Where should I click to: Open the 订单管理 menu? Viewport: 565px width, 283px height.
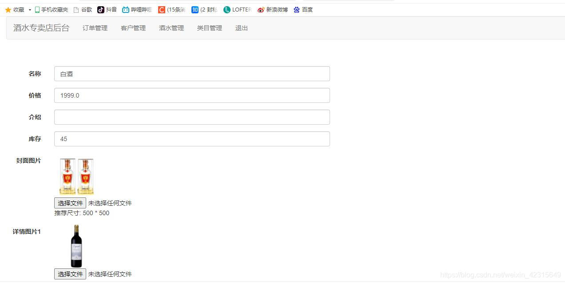pyautogui.click(x=95, y=28)
